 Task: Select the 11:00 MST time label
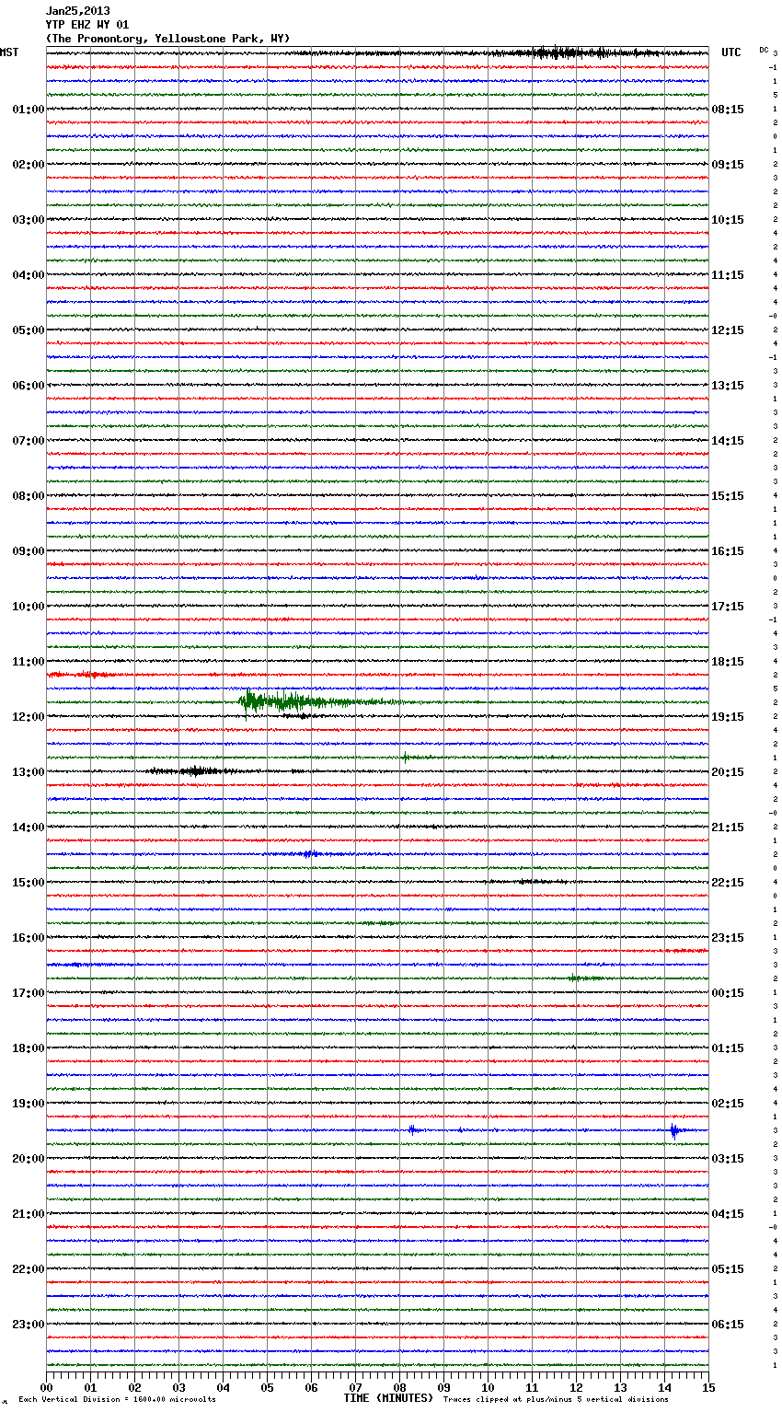(29, 662)
